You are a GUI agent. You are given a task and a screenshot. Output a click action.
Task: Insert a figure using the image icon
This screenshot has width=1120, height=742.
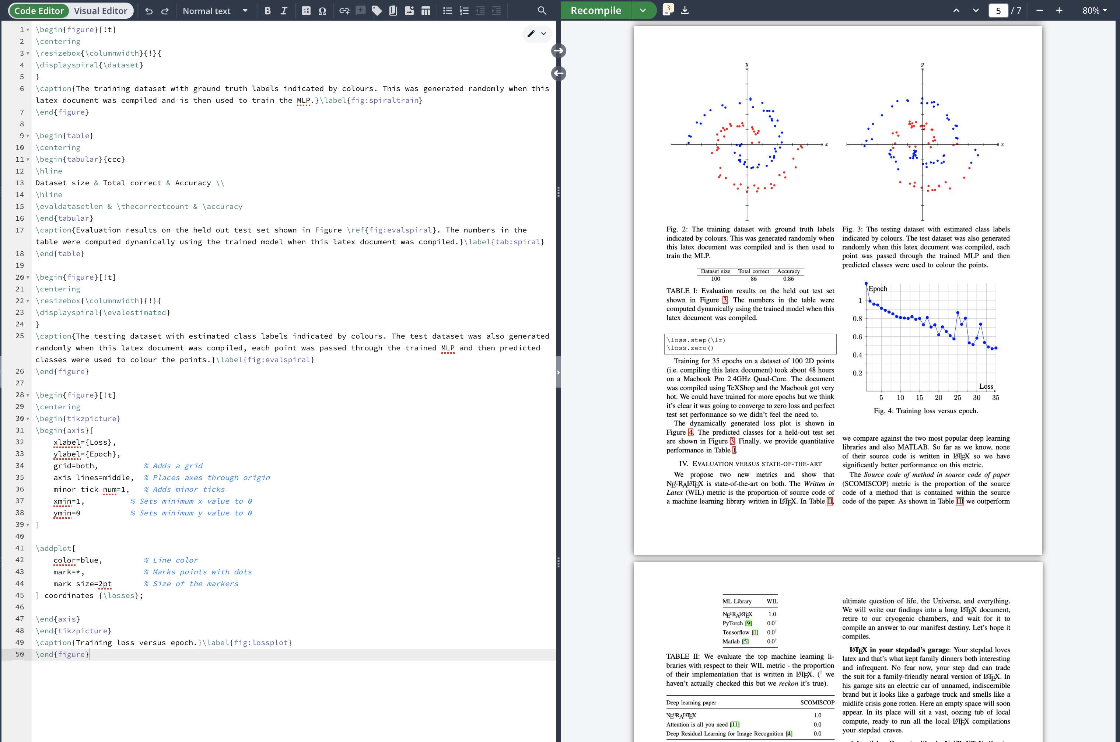pyautogui.click(x=409, y=10)
